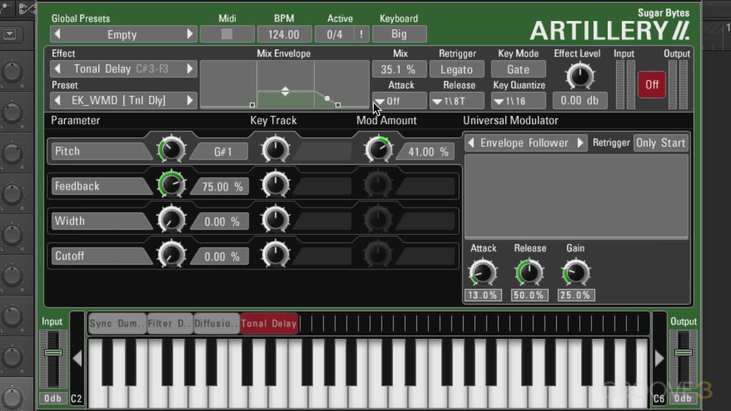This screenshot has width=731, height=411.
Task: Click the Cutoff parameter knob
Action: (171, 254)
